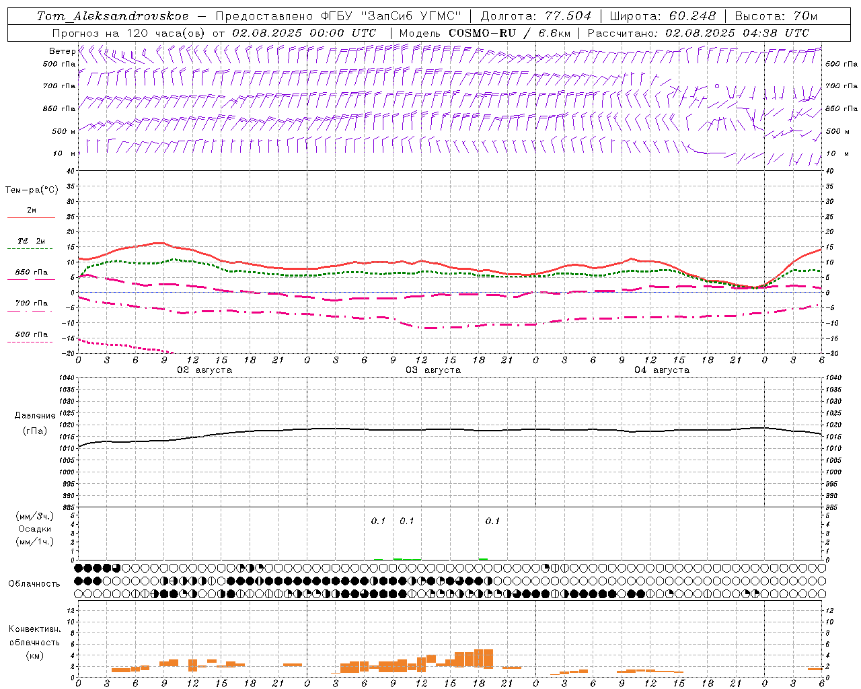Image resolution: width=861 pixels, height=689 pixels.
Task: Click the Долгота: 77.504 header value
Action: [x=536, y=16]
